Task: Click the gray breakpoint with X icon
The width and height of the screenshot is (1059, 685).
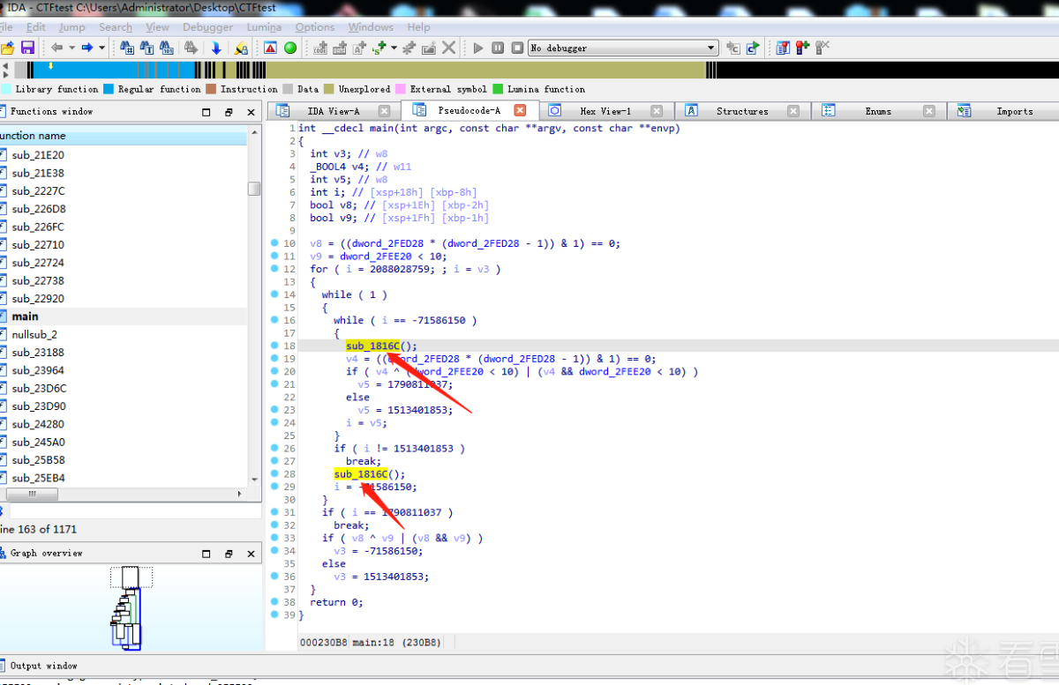Action: tap(822, 48)
